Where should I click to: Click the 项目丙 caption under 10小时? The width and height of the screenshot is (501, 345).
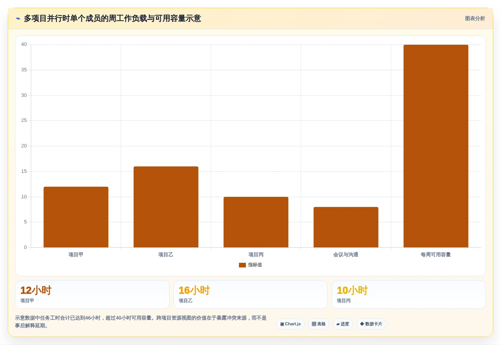(x=344, y=301)
